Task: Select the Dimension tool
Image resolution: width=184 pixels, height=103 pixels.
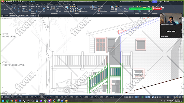Action: point(53,8)
